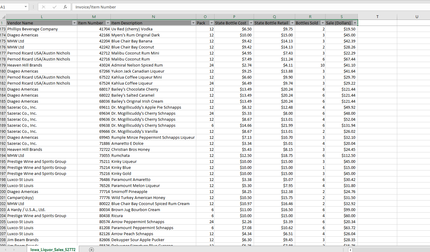
Task: Click the Enter checkmark icon in formula bar
Action: [x=54, y=7]
